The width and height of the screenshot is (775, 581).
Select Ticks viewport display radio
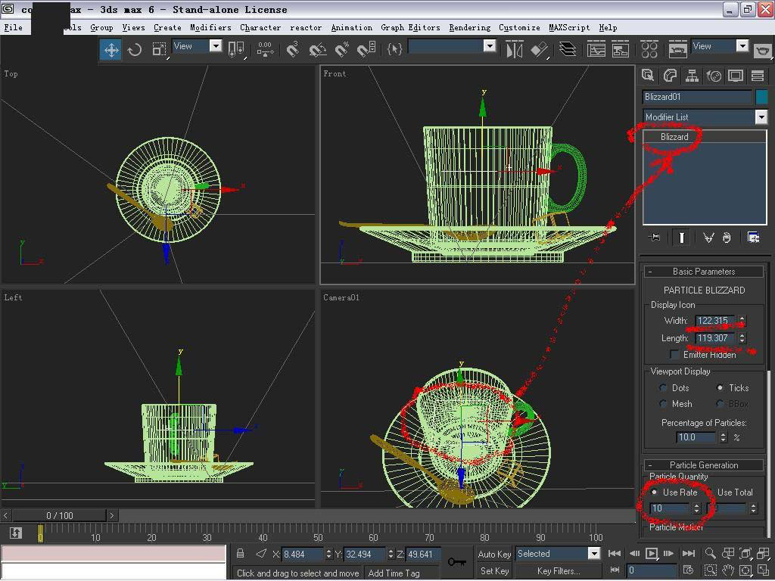tap(721, 388)
